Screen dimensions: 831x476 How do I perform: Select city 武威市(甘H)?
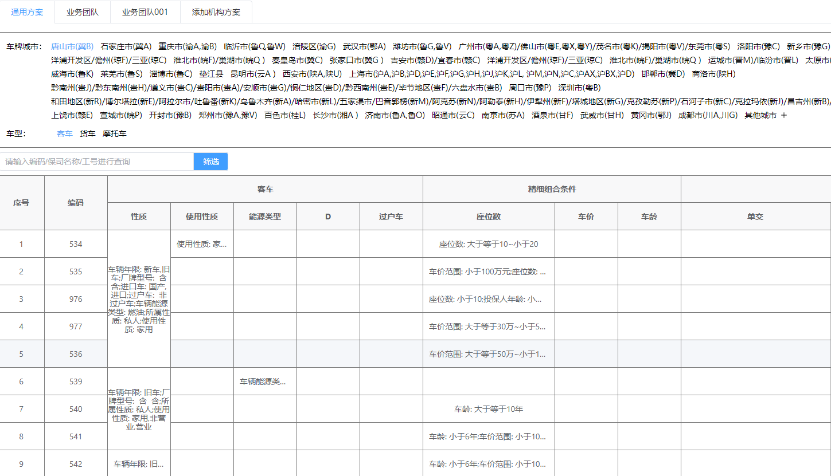pos(602,115)
